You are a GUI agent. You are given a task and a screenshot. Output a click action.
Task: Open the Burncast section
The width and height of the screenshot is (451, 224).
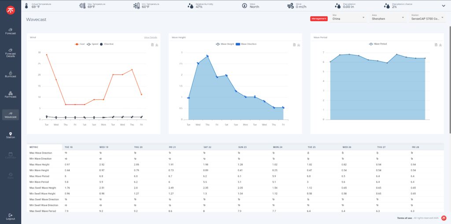pyautogui.click(x=10, y=74)
